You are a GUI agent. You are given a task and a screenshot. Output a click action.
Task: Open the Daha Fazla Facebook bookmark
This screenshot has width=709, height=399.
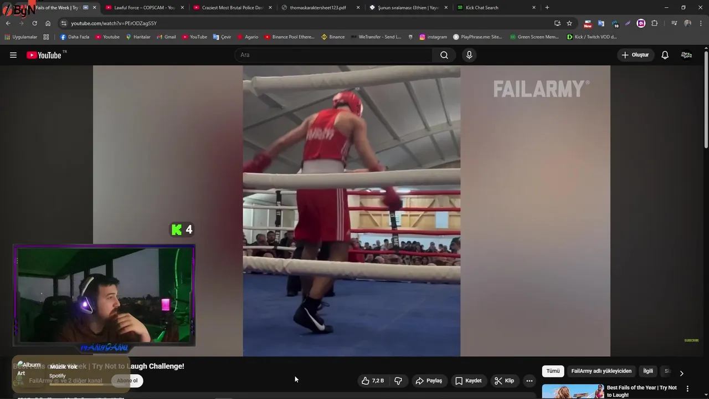pyautogui.click(x=74, y=37)
